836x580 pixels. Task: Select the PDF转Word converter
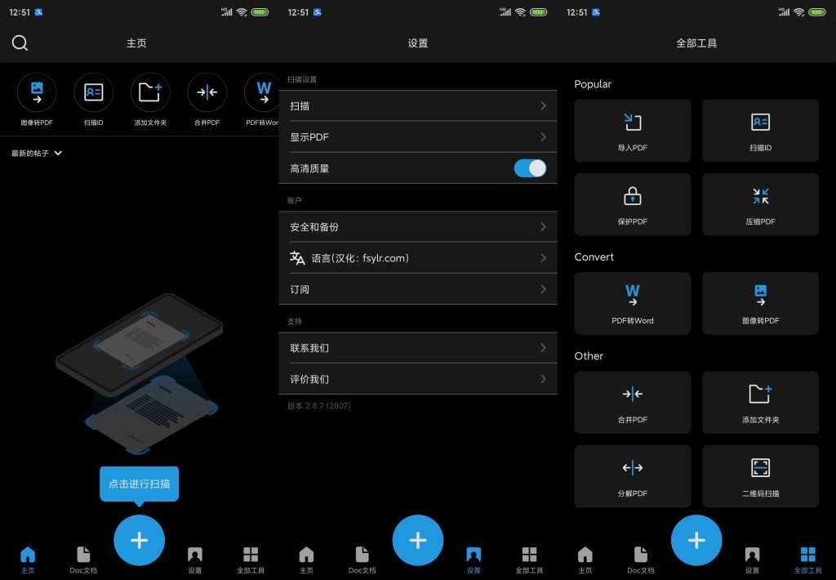633,303
